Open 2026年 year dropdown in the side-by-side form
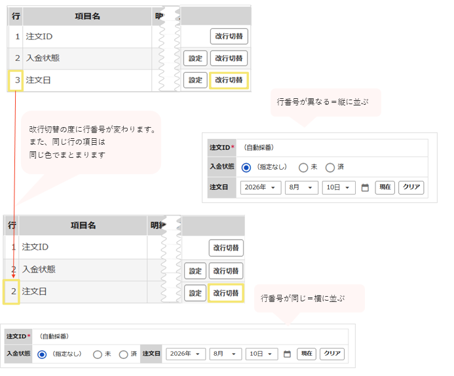The image size is (454, 376). (x=185, y=354)
